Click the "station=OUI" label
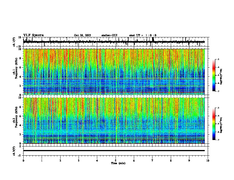The height and width of the screenshot is (180, 234). pos(109,35)
